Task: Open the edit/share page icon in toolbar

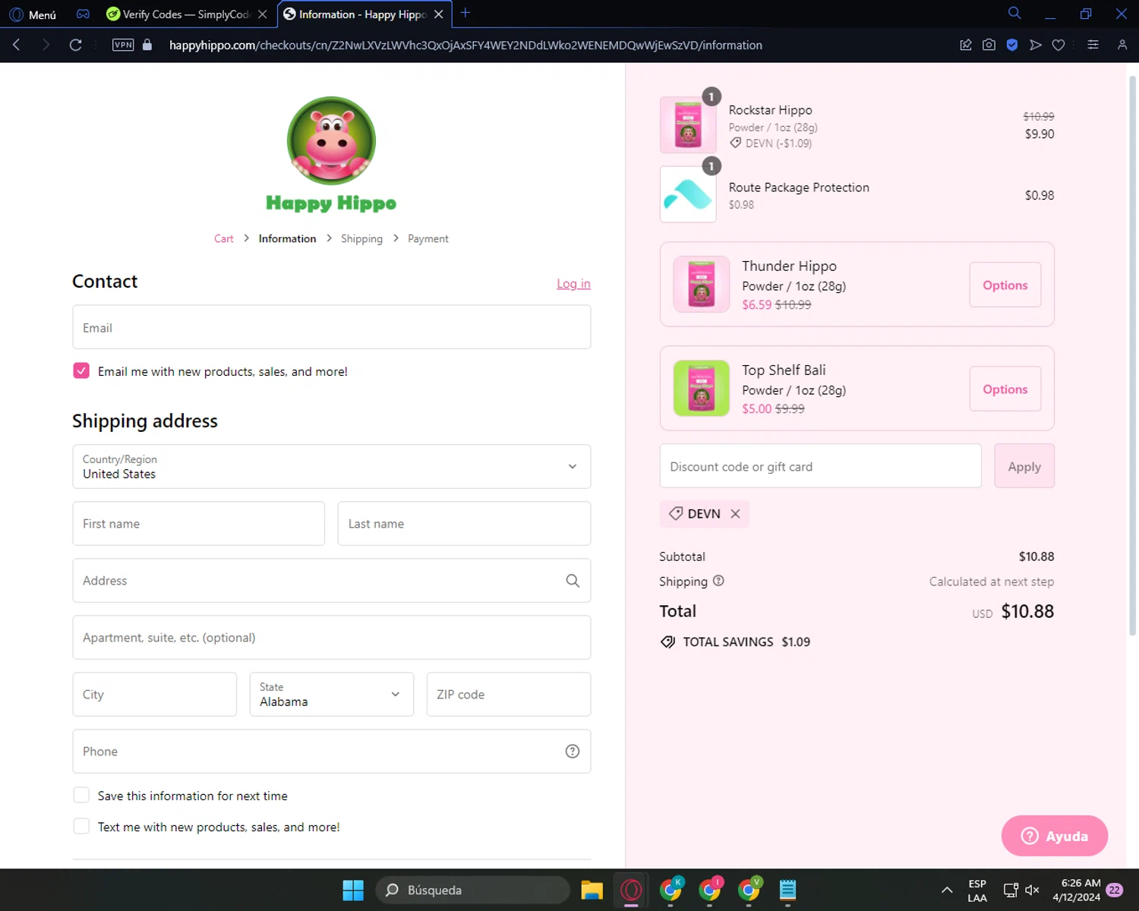Action: pyautogui.click(x=966, y=45)
